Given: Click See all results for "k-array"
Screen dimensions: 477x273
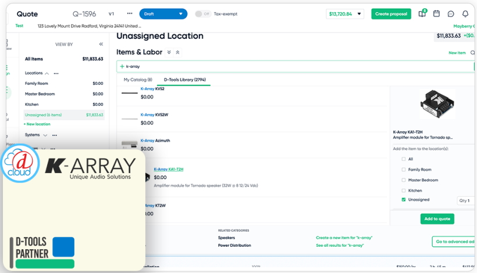Looking at the screenshot, I should tap(340, 245).
